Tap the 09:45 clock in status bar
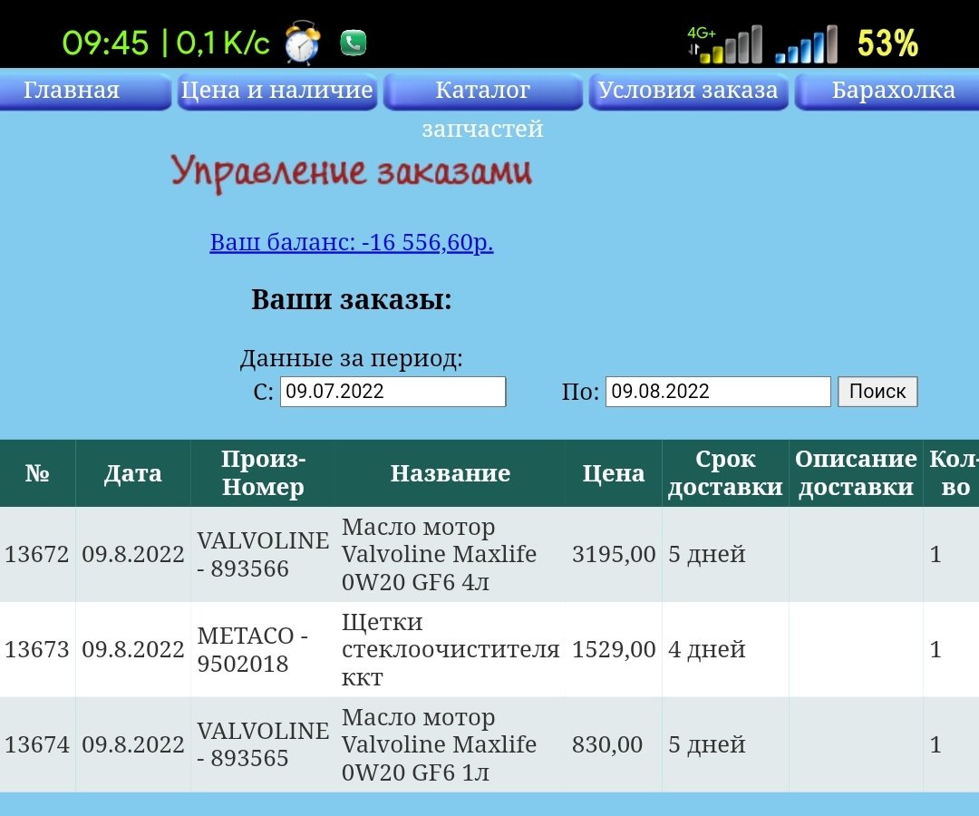 click(105, 44)
